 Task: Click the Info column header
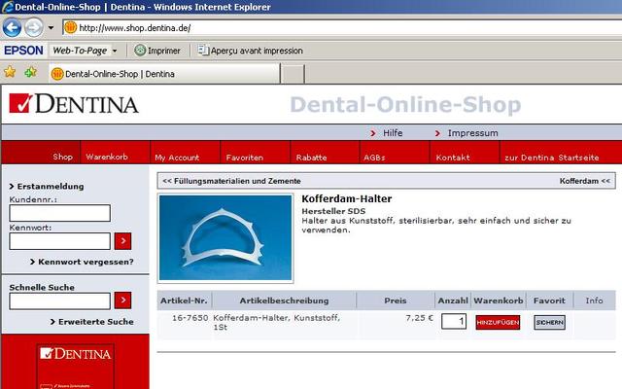(594, 301)
